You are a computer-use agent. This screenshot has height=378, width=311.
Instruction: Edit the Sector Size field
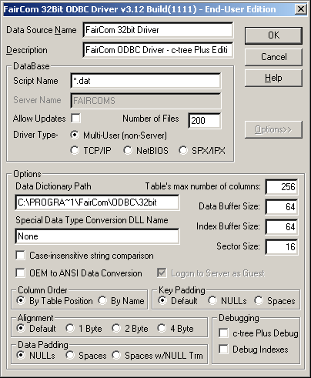point(282,247)
